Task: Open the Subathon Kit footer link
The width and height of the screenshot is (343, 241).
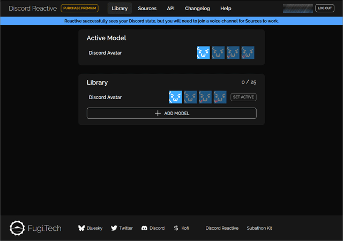Action: 259,228
